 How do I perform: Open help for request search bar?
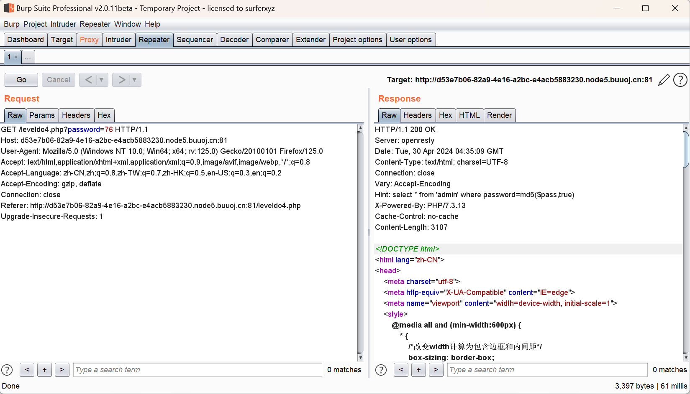tap(7, 370)
